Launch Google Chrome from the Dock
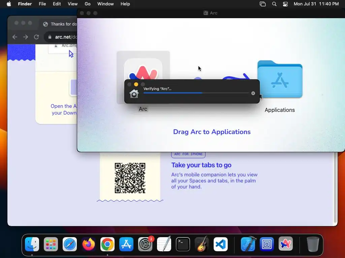 [107, 244]
